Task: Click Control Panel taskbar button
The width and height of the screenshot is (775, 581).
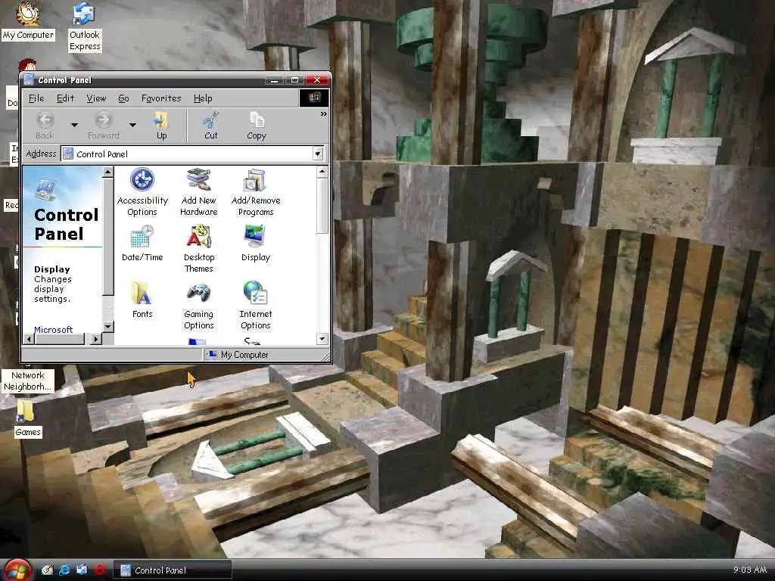Action: 173,570
